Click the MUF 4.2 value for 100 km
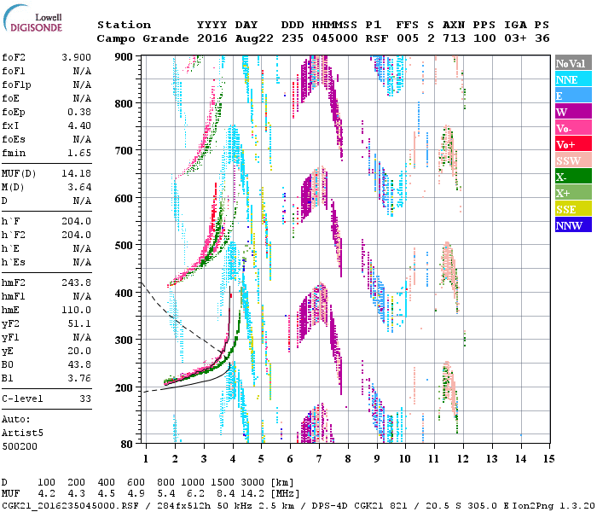This screenshot has width=597, height=512. pos(46,494)
